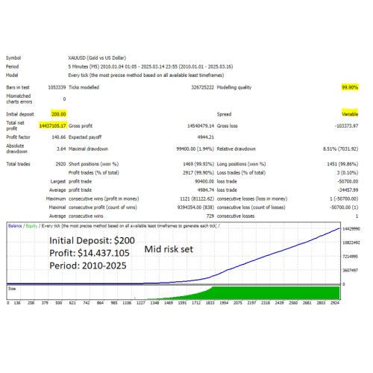Click the Profit: $14.437.105 annotation

tap(90, 253)
